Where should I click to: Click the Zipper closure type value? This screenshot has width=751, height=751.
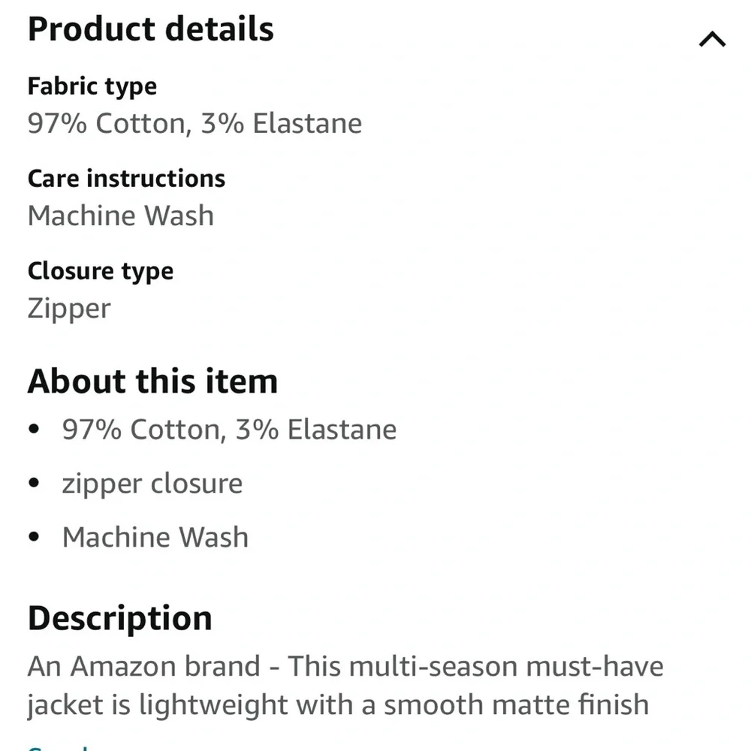[69, 309]
